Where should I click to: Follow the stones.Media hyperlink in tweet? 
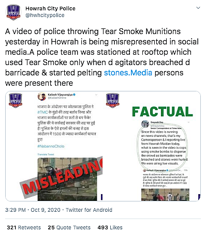coord(128,73)
